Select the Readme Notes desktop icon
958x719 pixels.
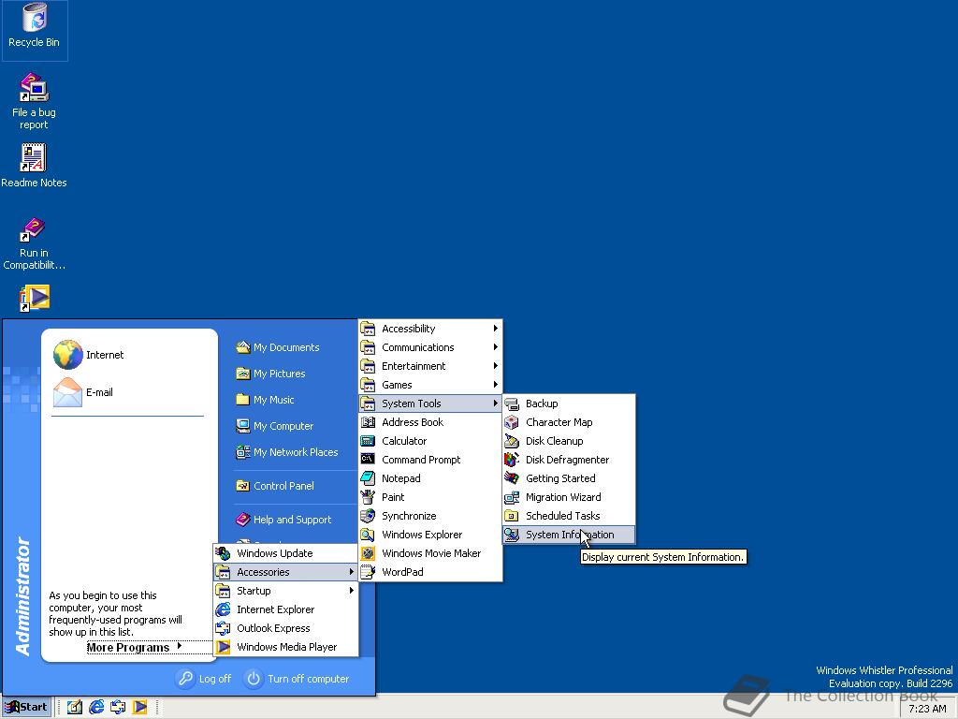click(x=35, y=165)
